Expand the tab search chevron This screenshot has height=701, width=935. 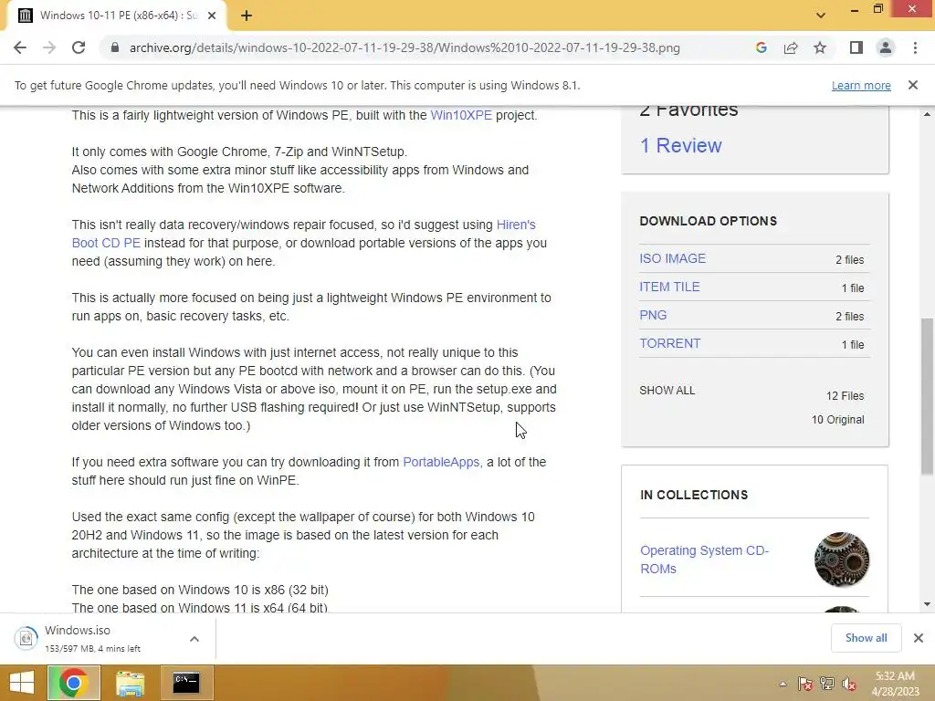[x=821, y=16]
